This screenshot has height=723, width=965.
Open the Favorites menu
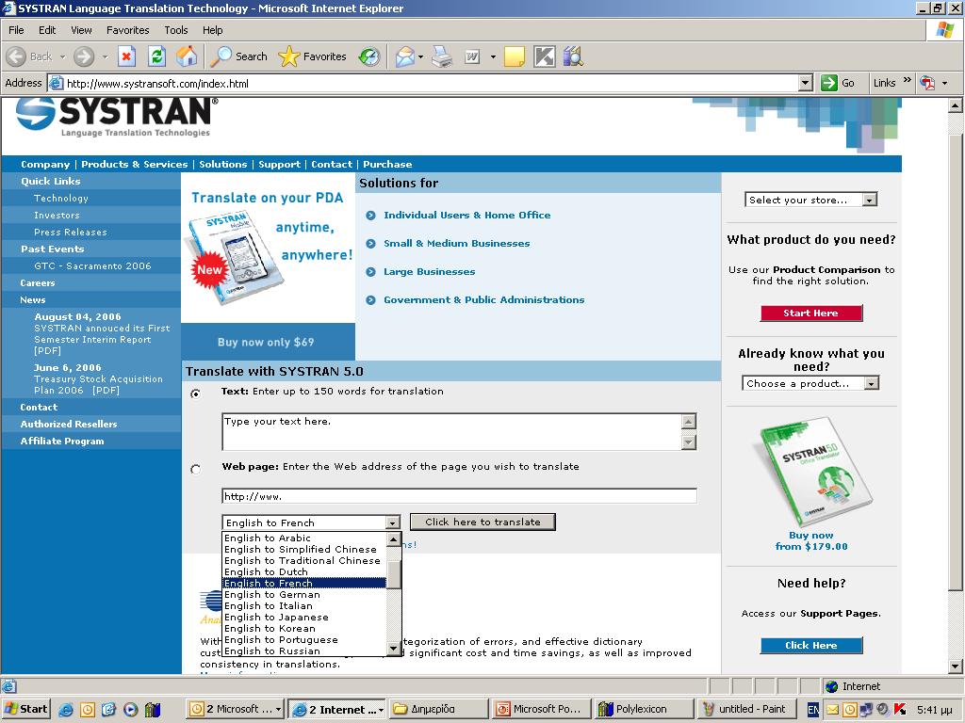click(x=127, y=30)
